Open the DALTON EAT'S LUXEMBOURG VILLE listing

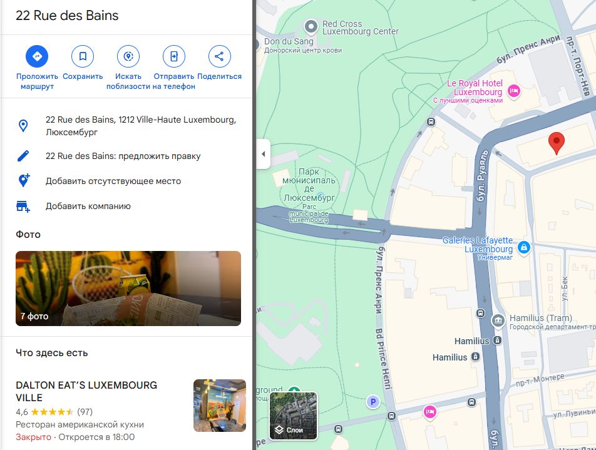[86, 391]
